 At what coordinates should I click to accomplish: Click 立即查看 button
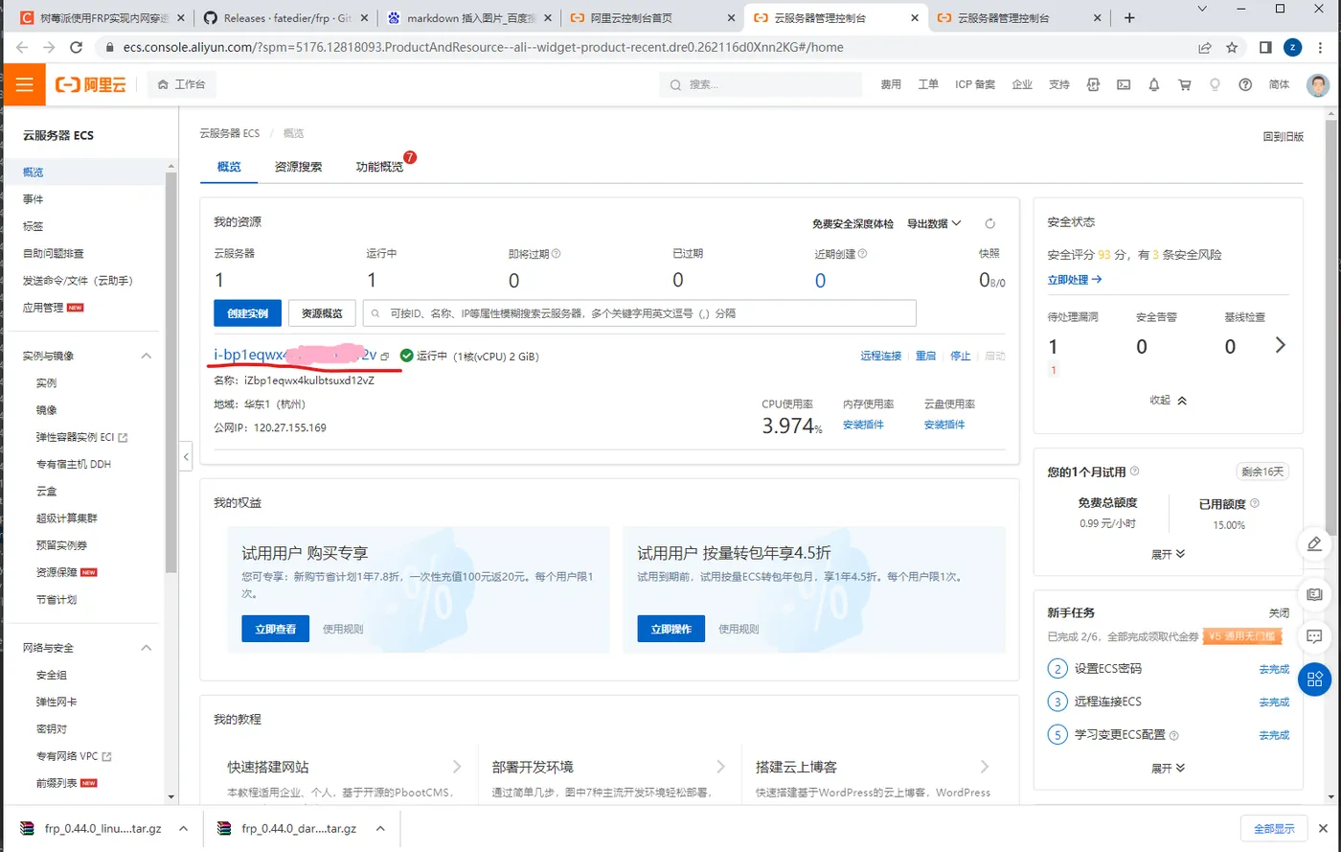tap(275, 629)
